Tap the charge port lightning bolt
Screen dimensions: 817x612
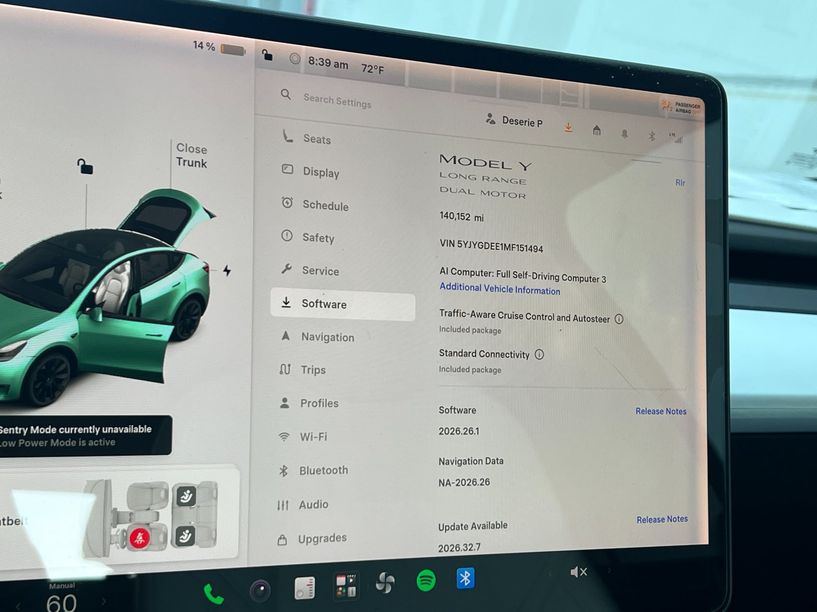227,270
